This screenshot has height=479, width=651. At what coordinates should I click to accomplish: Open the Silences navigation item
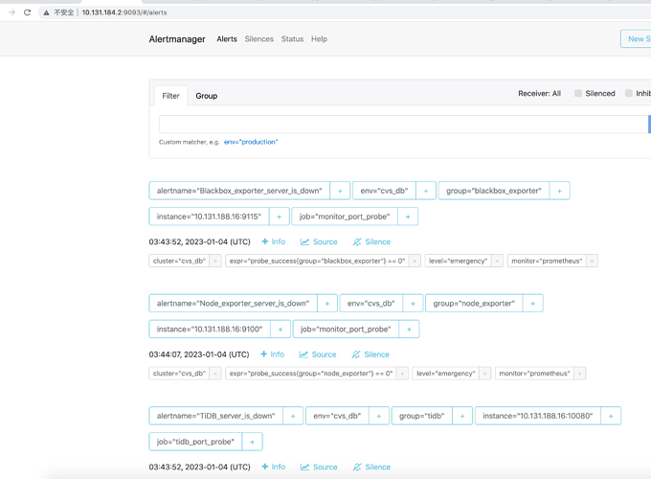[x=259, y=39]
